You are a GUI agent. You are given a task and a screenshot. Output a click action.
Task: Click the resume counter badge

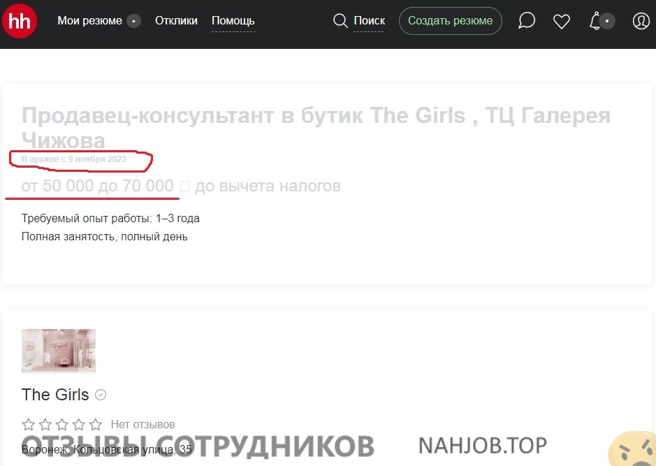134,21
